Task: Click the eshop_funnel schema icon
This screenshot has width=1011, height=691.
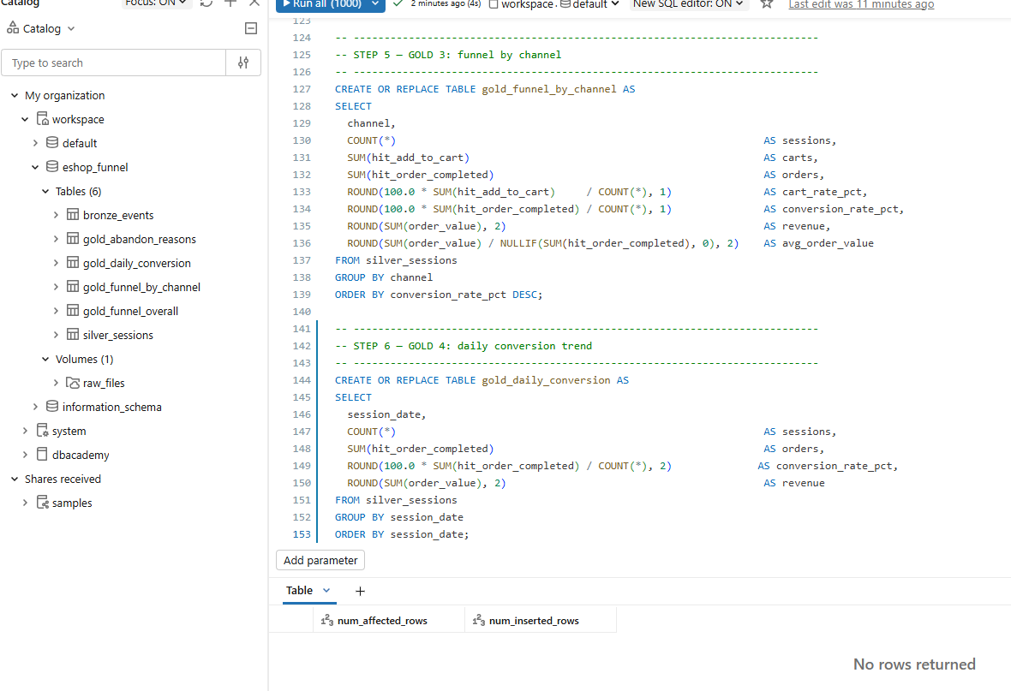Action: coord(52,166)
